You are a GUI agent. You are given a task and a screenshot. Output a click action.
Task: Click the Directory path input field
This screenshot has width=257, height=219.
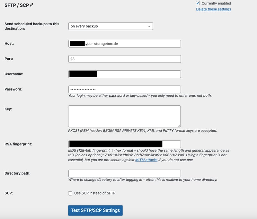click(x=125, y=173)
